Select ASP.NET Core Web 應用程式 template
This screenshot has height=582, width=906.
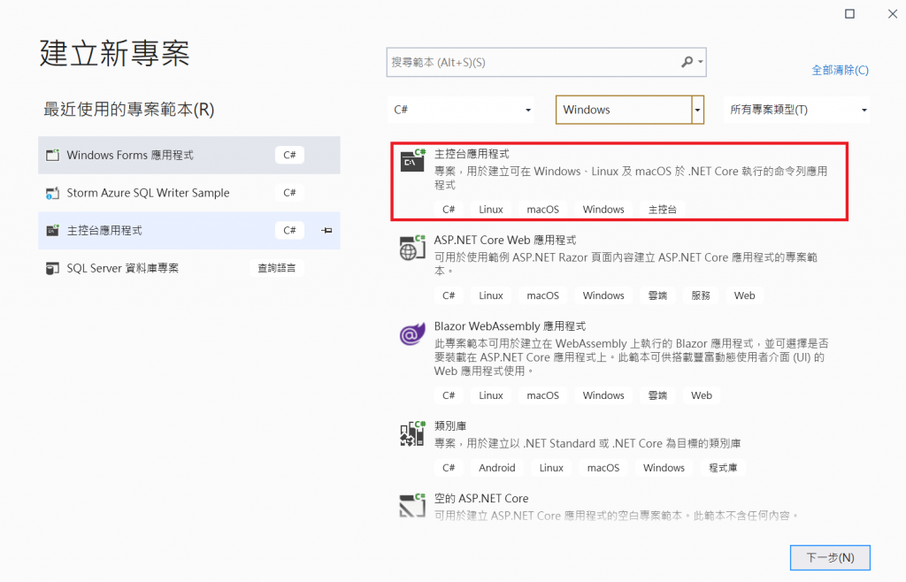coord(505,241)
